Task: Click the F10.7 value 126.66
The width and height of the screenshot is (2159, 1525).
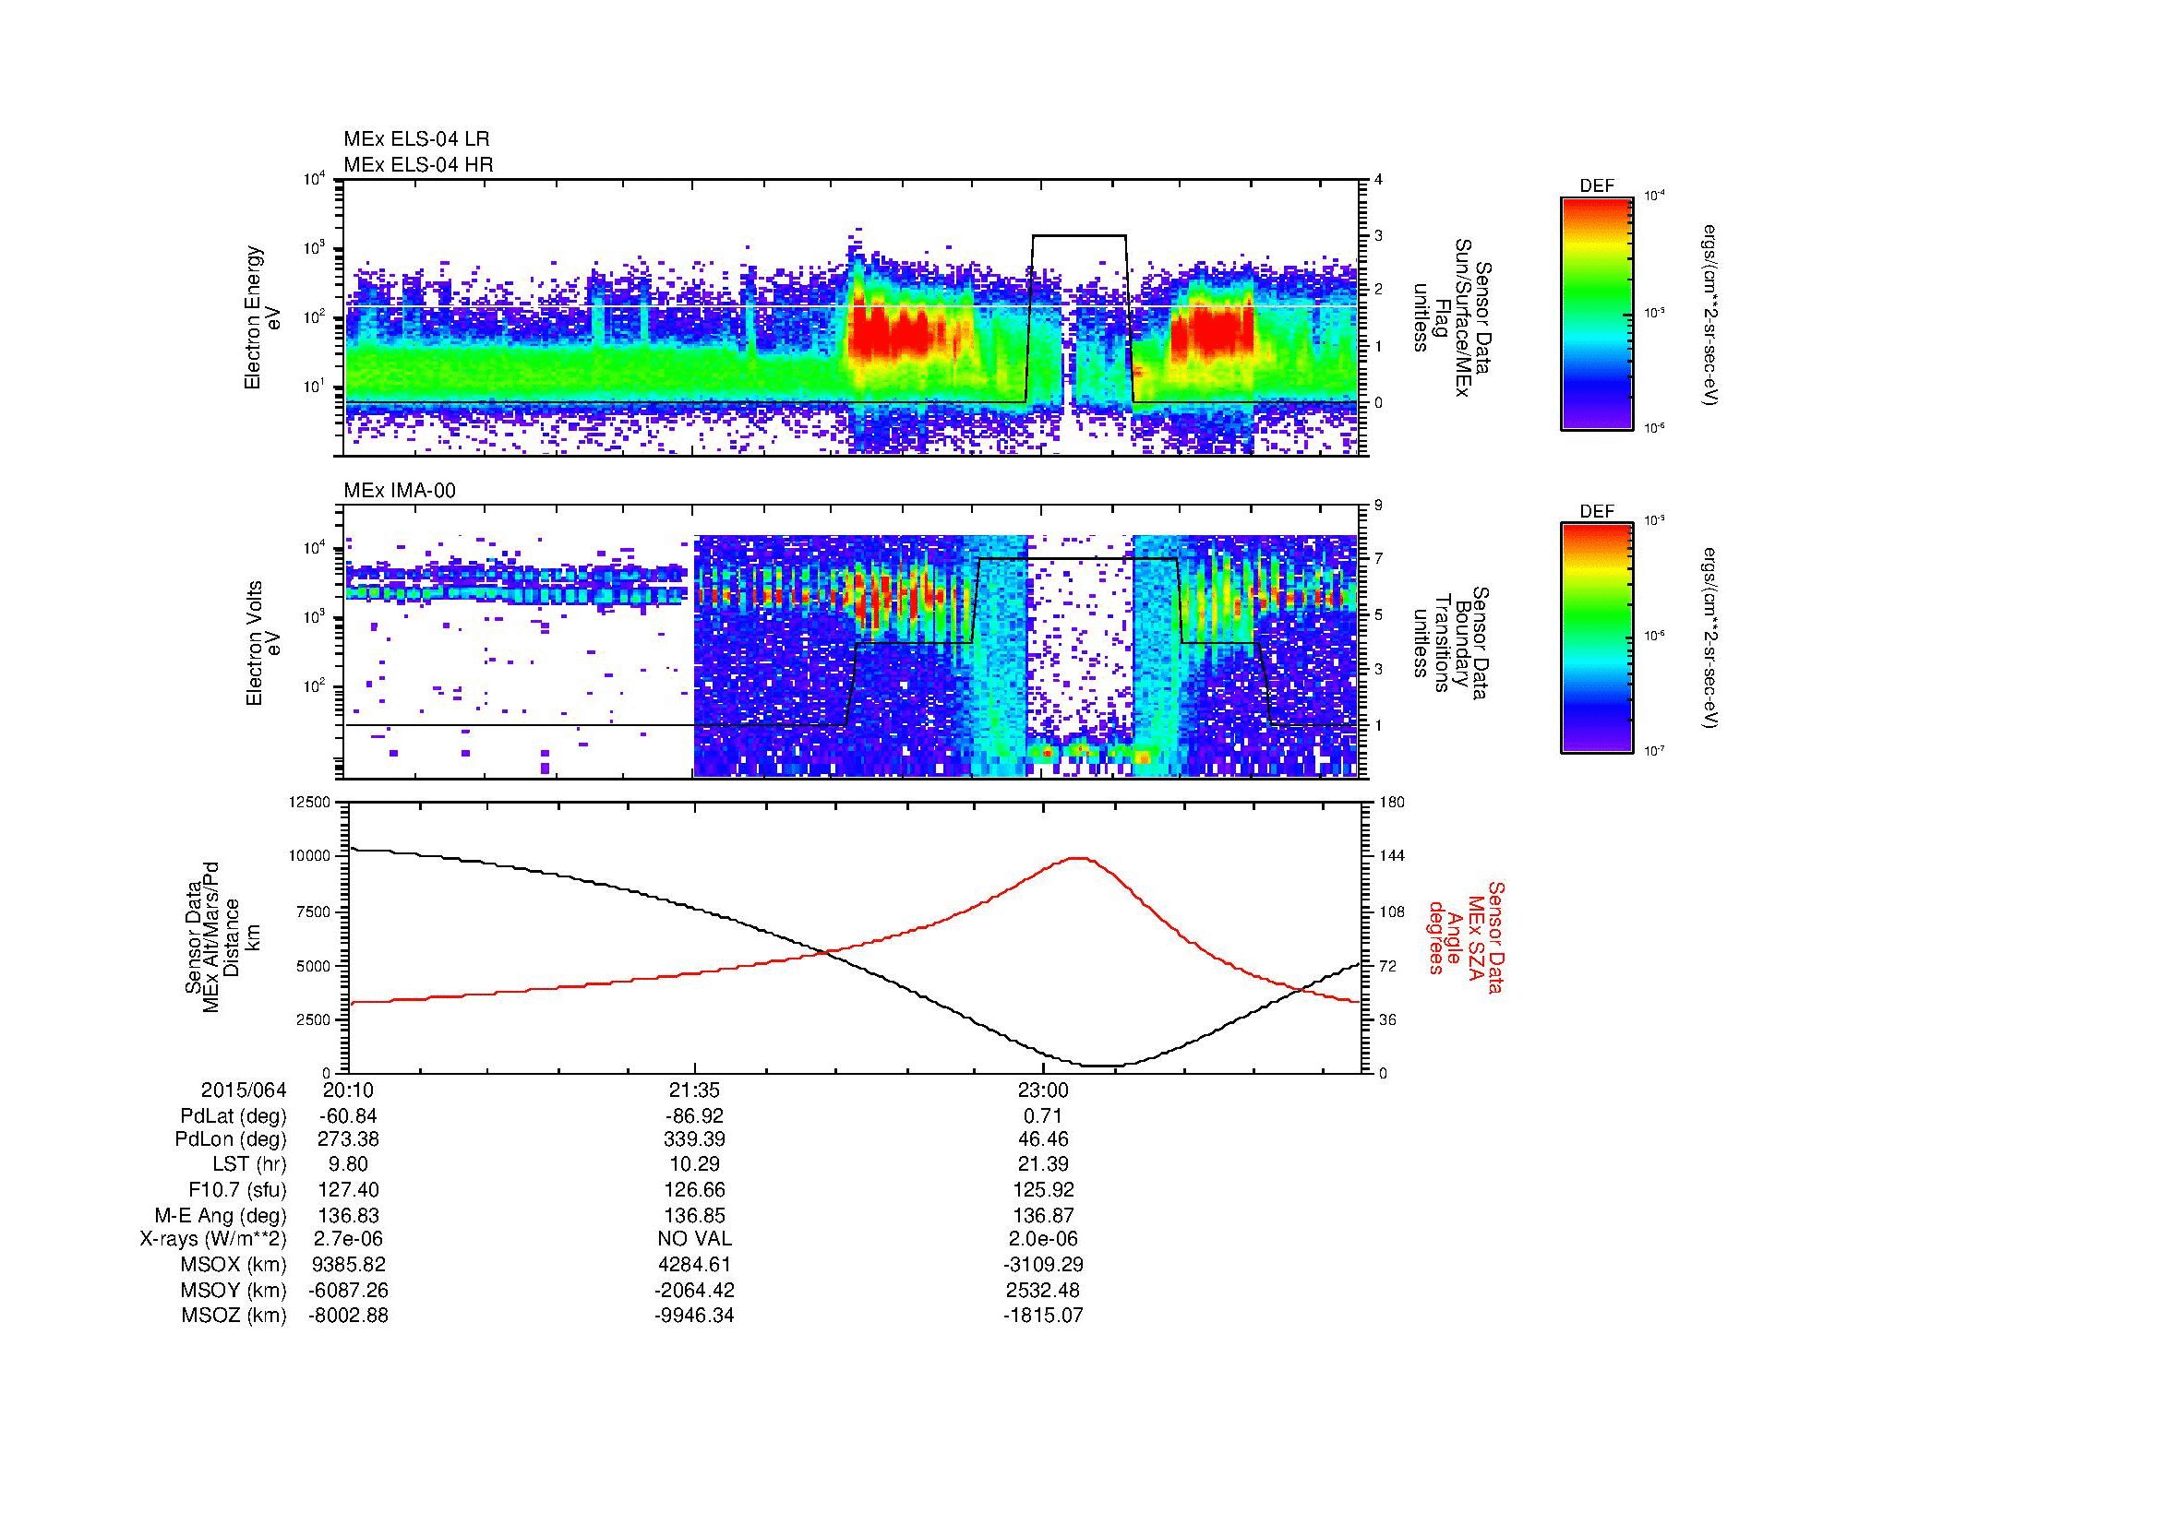Action: (694, 1189)
